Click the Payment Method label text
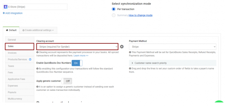 138,41
